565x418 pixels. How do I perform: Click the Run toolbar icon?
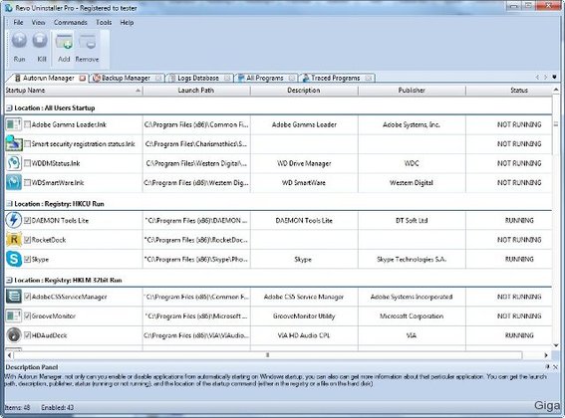pos(20,41)
